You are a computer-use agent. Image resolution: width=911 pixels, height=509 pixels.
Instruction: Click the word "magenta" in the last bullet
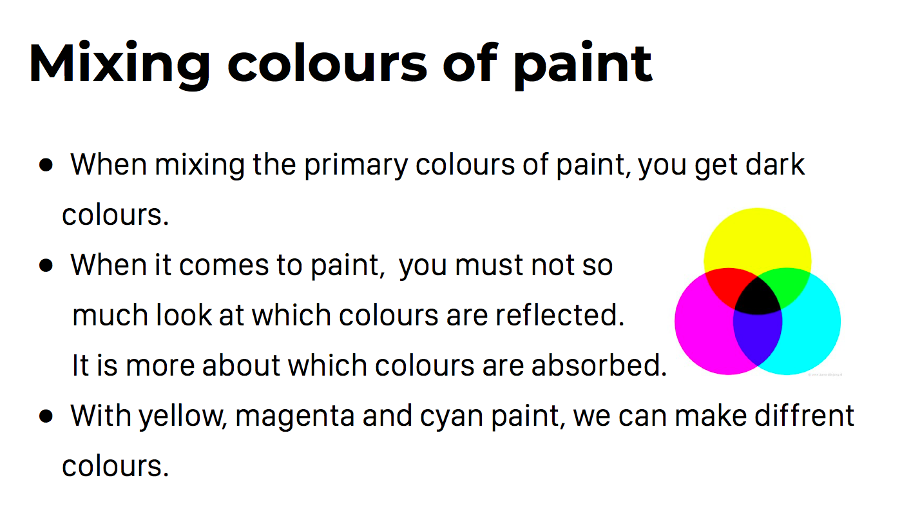(x=294, y=417)
